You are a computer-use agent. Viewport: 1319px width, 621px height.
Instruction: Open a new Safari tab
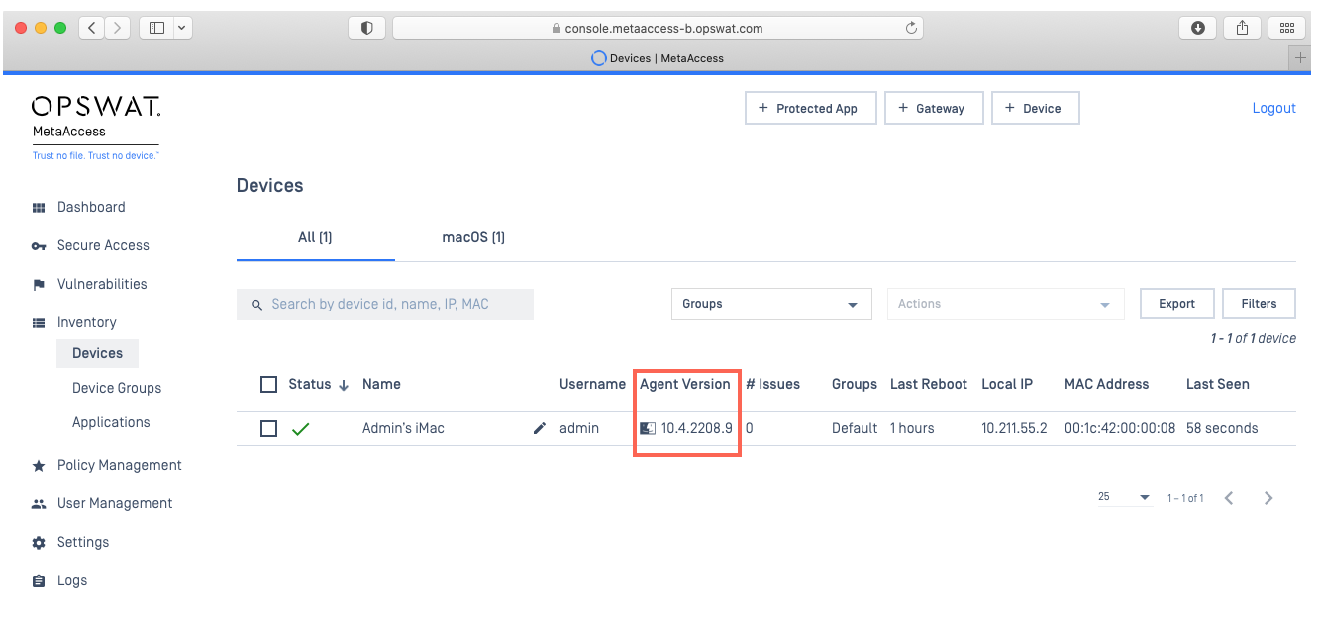tap(1301, 58)
